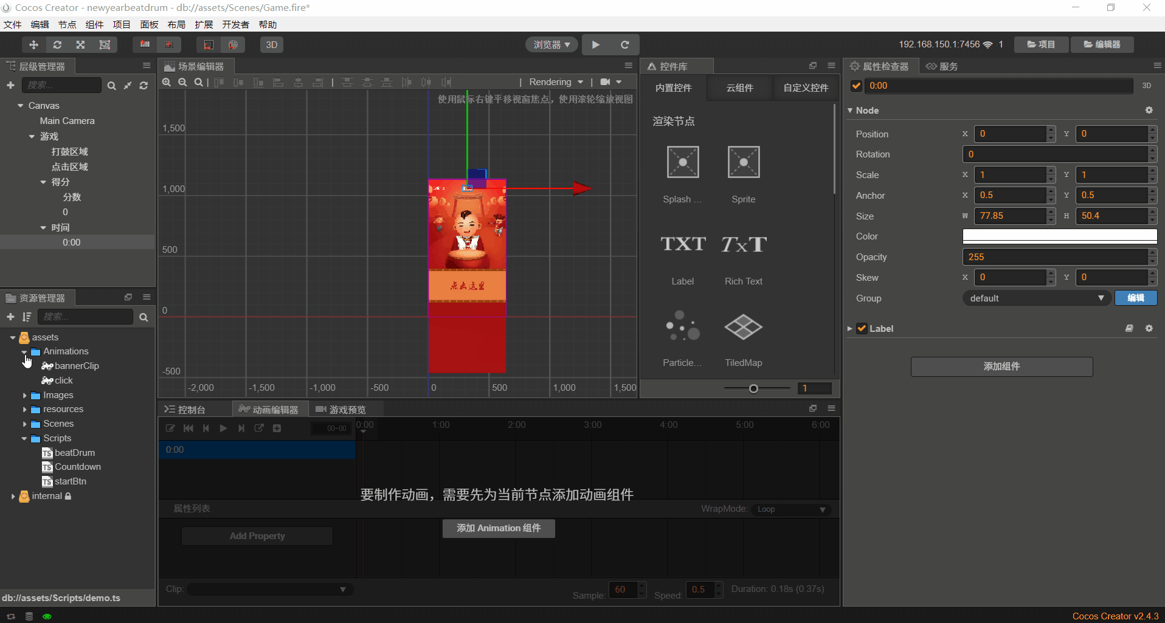The width and height of the screenshot is (1165, 623).
Task: Pick the Particle System widget
Action: click(683, 326)
